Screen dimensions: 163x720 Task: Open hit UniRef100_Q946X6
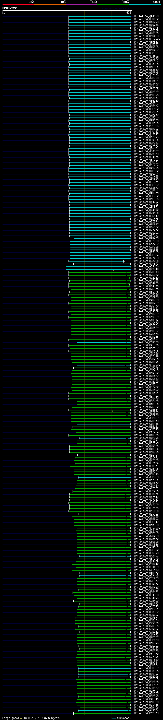coord(146,17)
